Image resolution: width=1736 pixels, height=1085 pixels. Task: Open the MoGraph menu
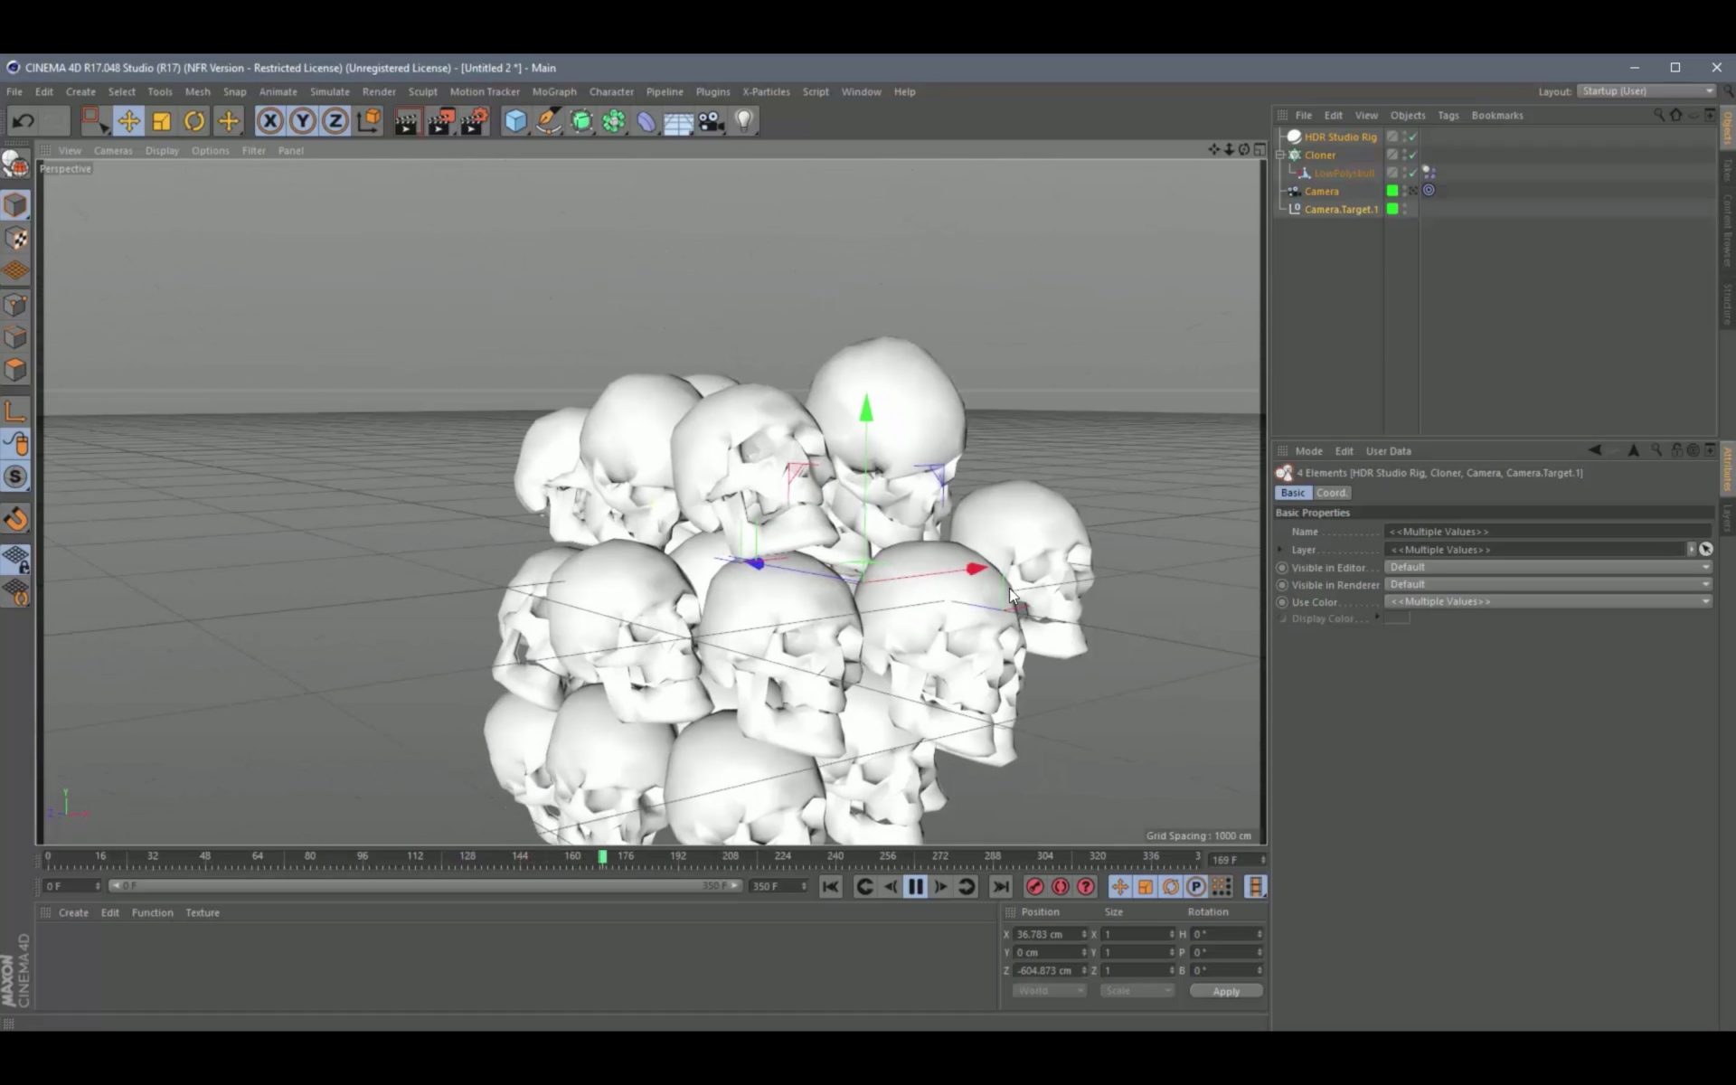pos(554,91)
